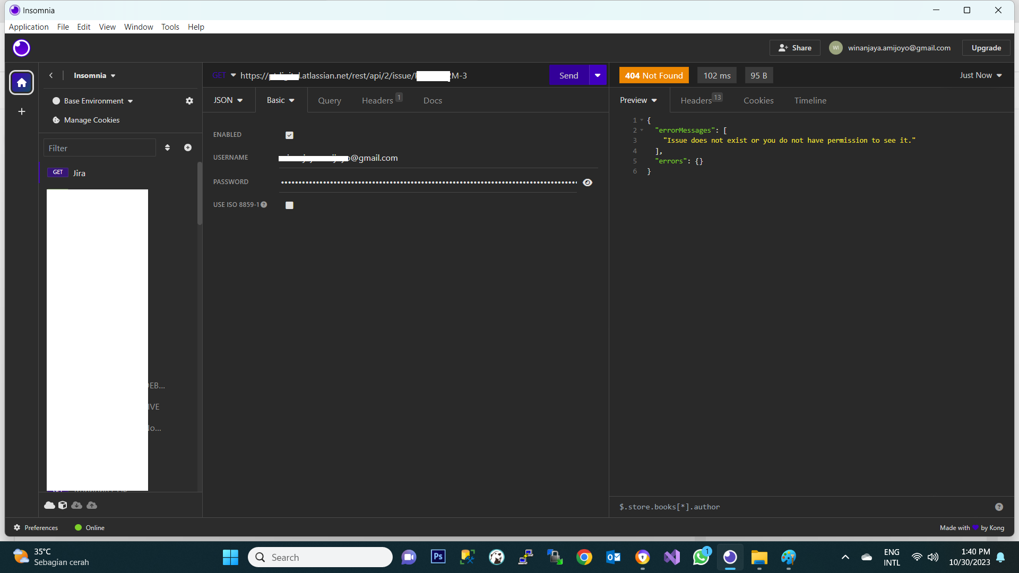Open environment settings gear icon
This screenshot has width=1019, height=573.
189,101
